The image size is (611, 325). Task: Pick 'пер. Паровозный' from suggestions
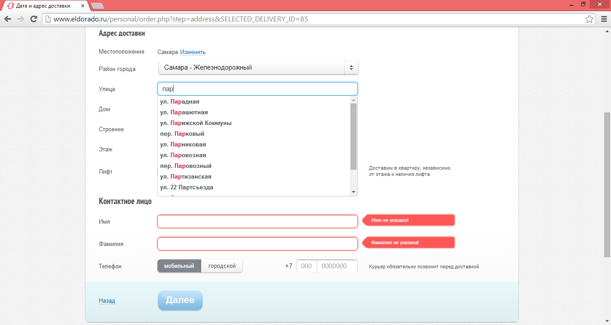click(x=254, y=166)
